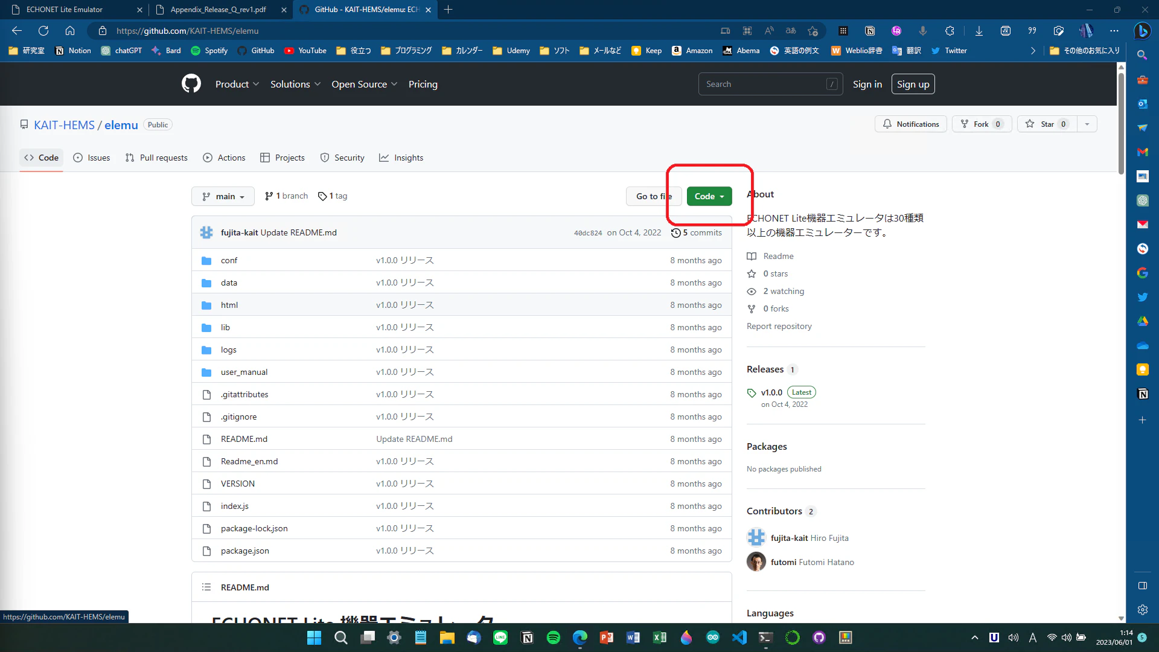Open the green Code dropdown button

coord(709,196)
